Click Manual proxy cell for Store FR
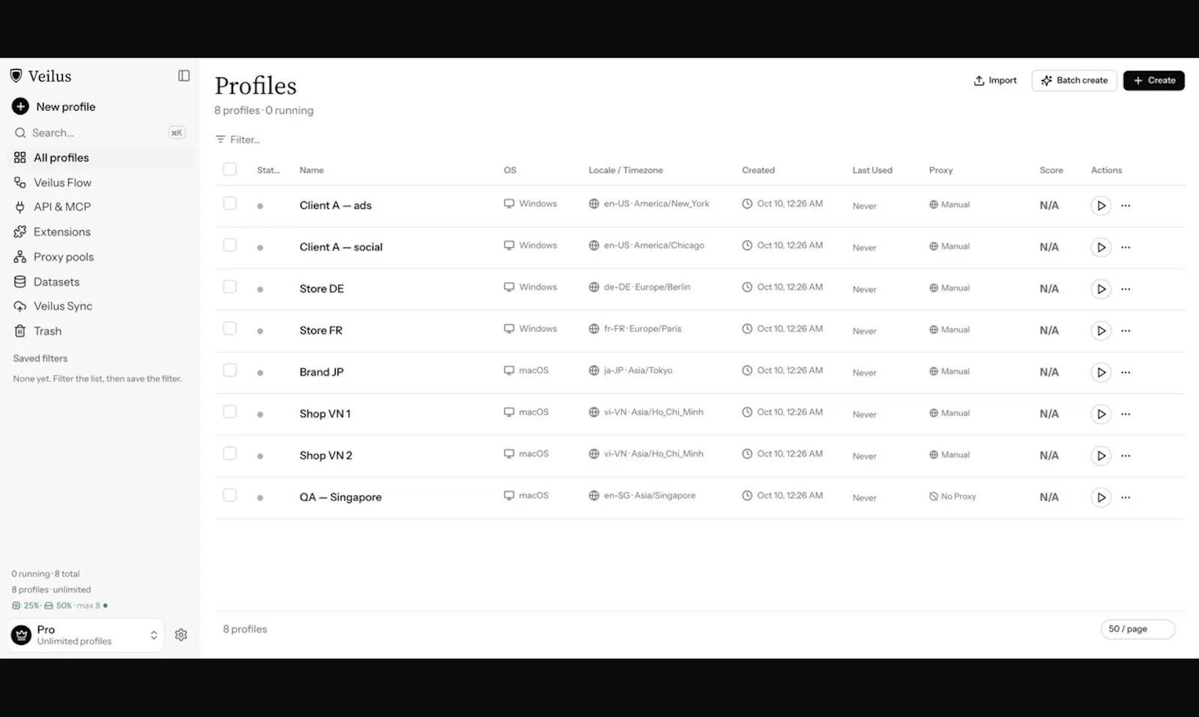The height and width of the screenshot is (717, 1199). pyautogui.click(x=949, y=330)
